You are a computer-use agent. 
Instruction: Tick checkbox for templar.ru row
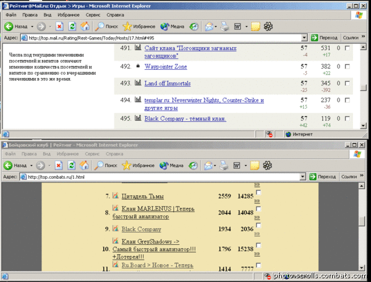pyautogui.click(x=347, y=100)
